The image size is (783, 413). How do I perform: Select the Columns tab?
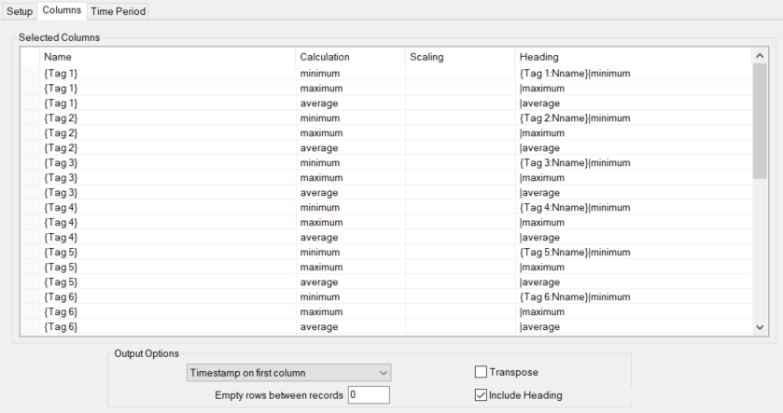click(62, 10)
